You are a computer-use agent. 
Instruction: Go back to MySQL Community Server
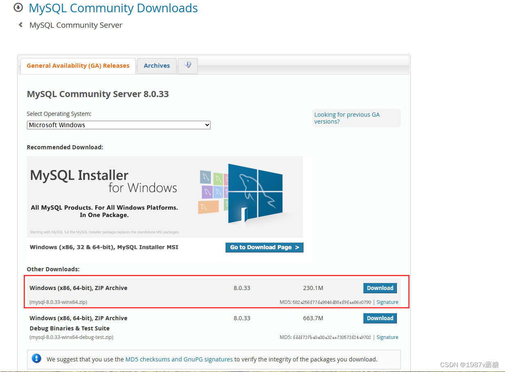point(76,25)
